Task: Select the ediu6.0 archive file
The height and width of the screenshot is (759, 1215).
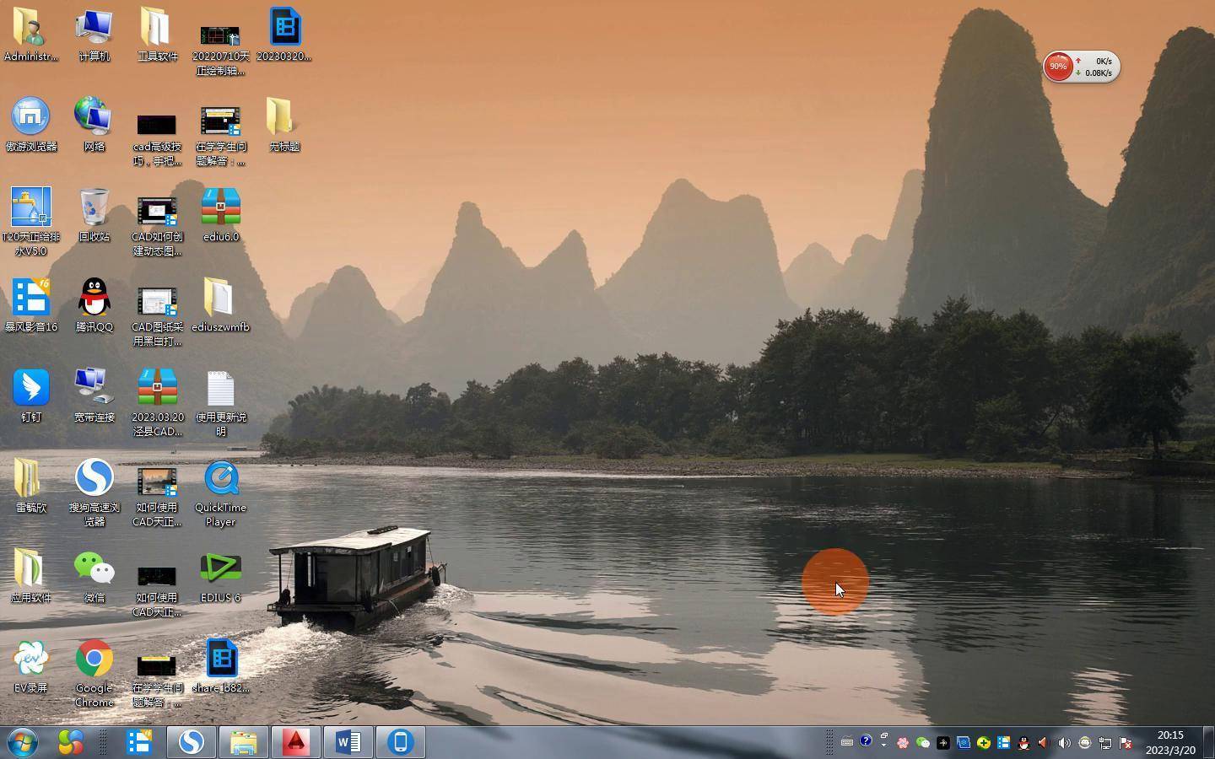Action: tap(220, 214)
